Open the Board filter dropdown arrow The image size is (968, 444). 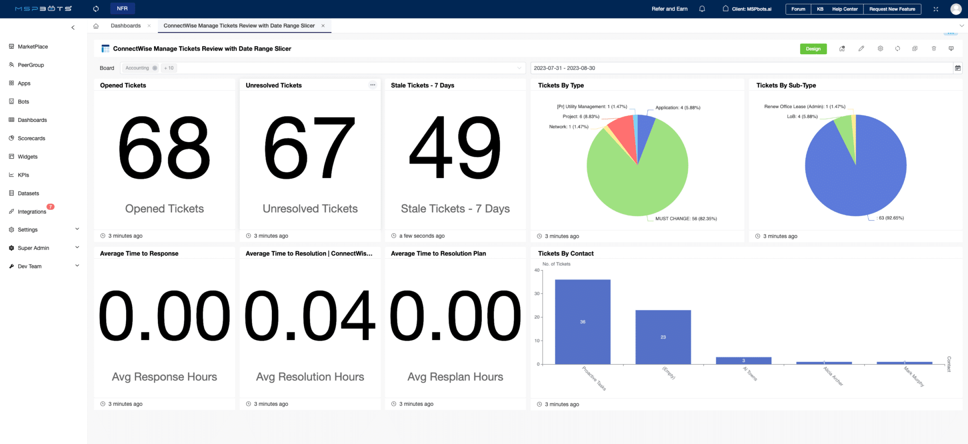pos(519,68)
